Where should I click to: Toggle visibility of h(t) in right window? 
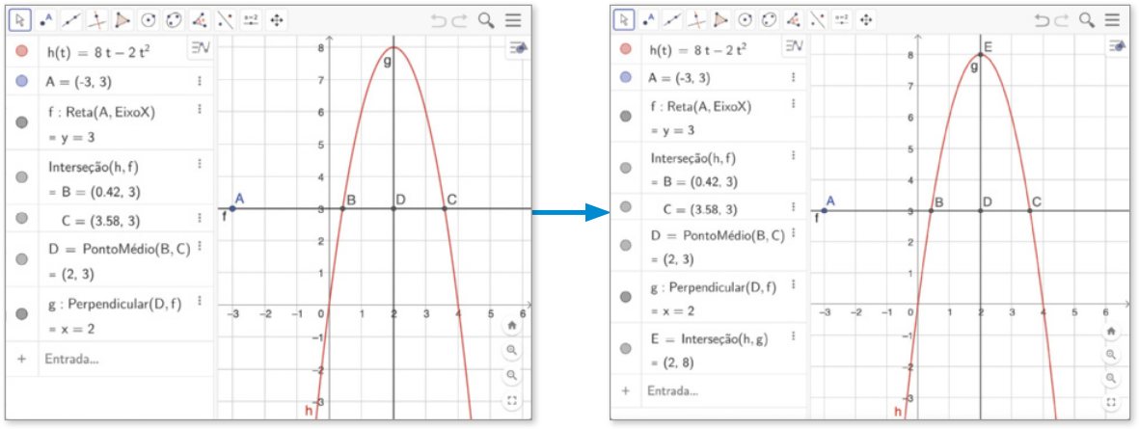click(626, 50)
